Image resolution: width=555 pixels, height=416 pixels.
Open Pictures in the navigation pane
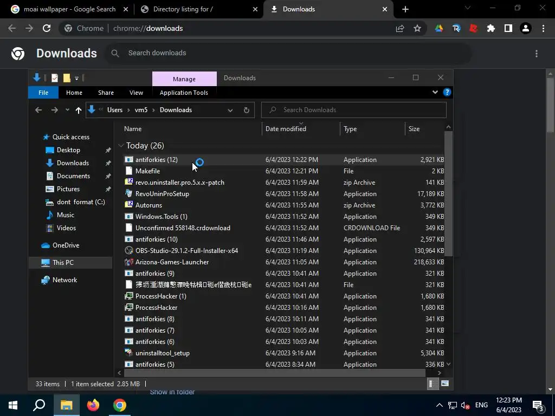68,189
